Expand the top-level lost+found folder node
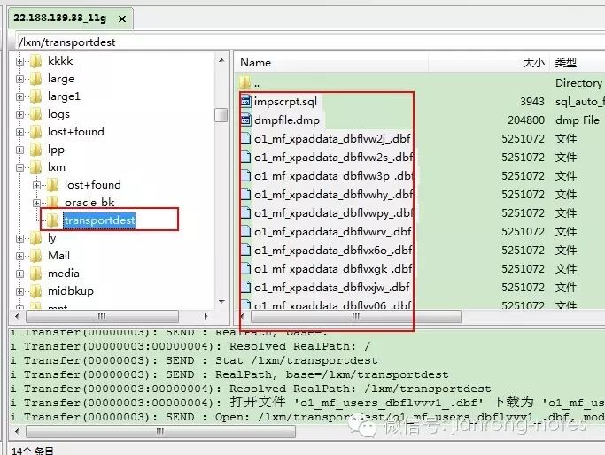Image resolution: width=605 pixels, height=455 pixels. [x=19, y=132]
